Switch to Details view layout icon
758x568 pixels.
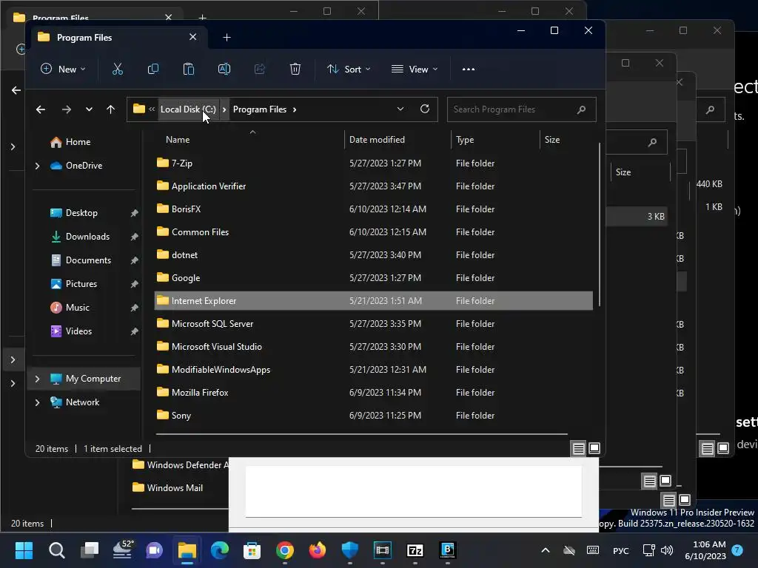point(579,448)
